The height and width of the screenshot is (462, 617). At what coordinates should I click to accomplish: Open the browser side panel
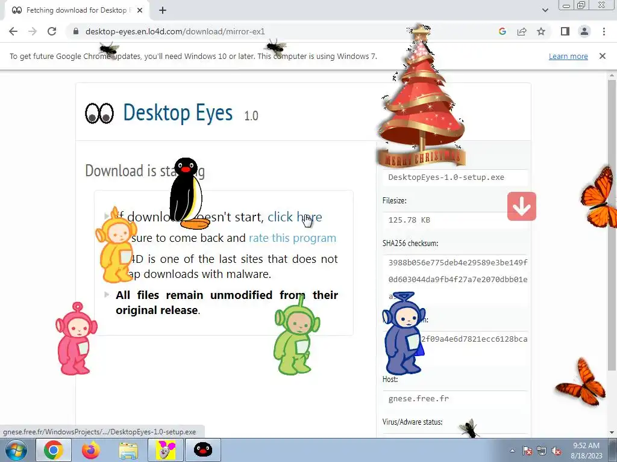point(565,31)
